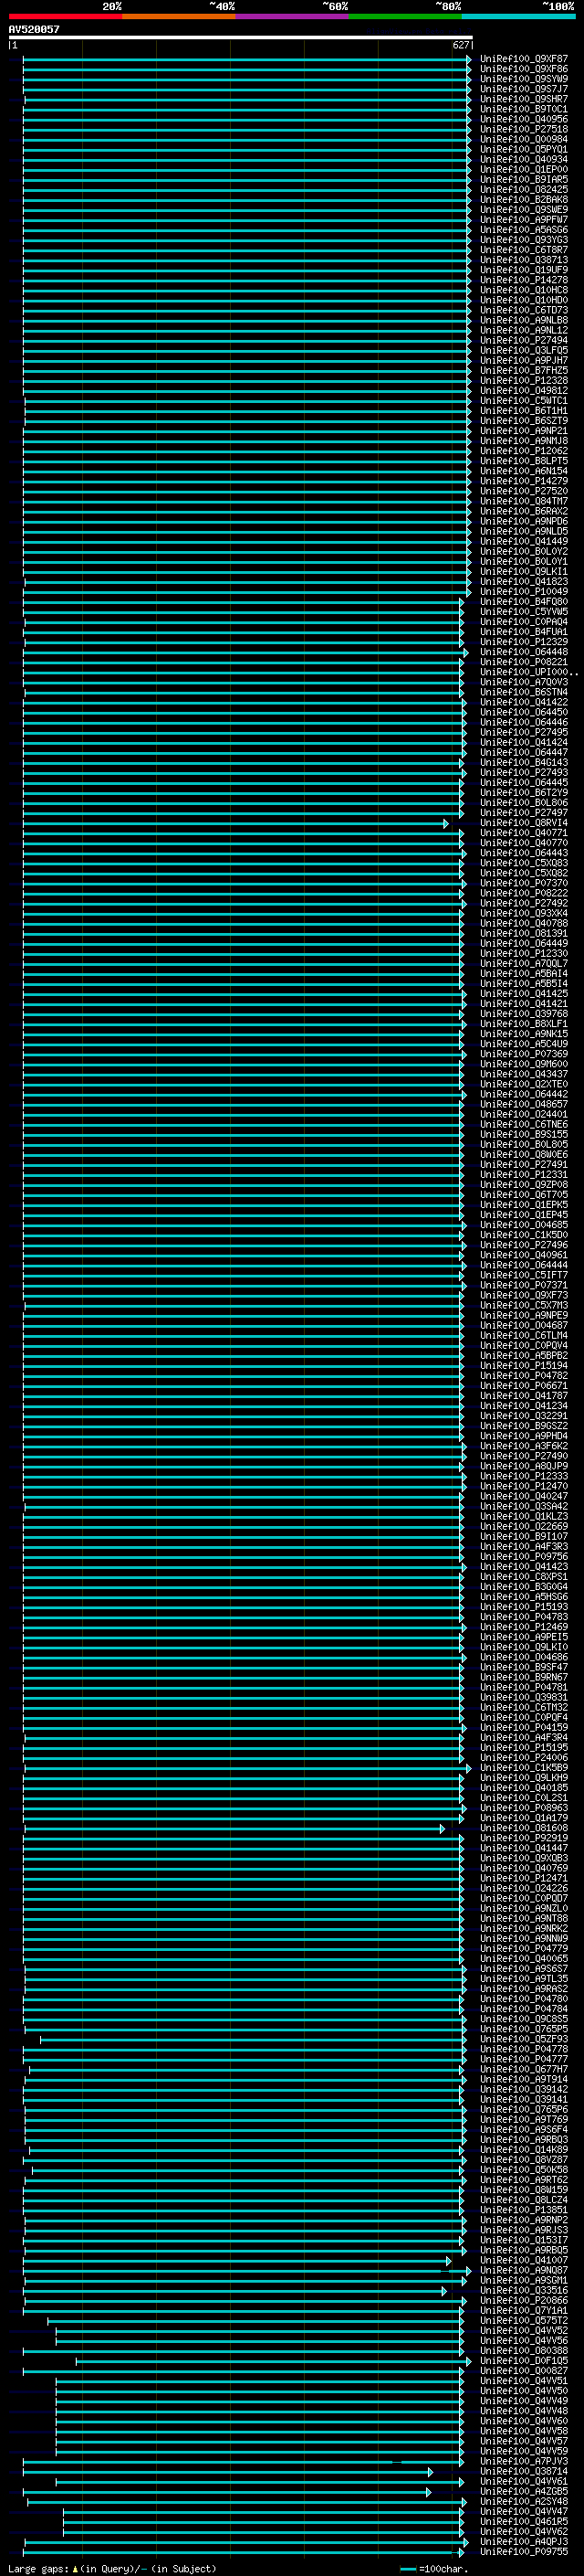The image size is (584, 2576).
Task: Select hit label UniRef100_P24006
Action: [524, 1757]
